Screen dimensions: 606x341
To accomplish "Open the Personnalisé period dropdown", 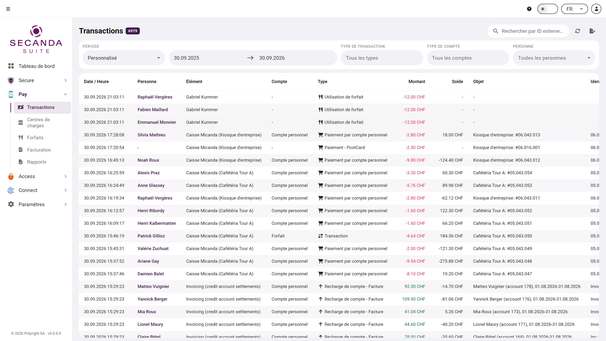I will click(124, 58).
